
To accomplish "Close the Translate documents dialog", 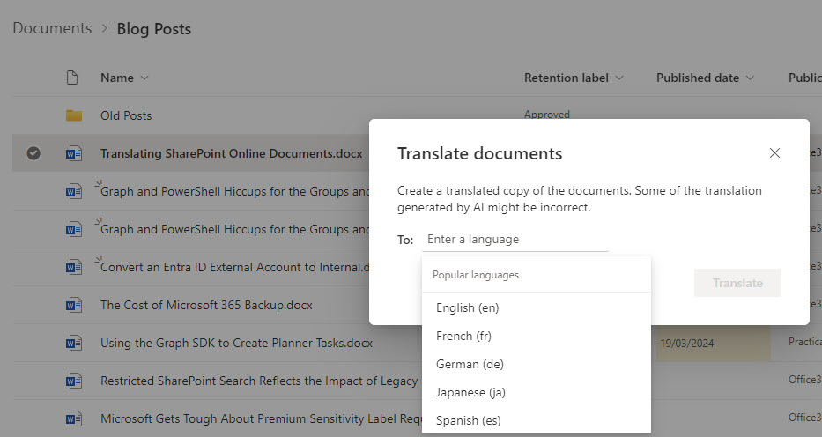I will pyautogui.click(x=774, y=153).
